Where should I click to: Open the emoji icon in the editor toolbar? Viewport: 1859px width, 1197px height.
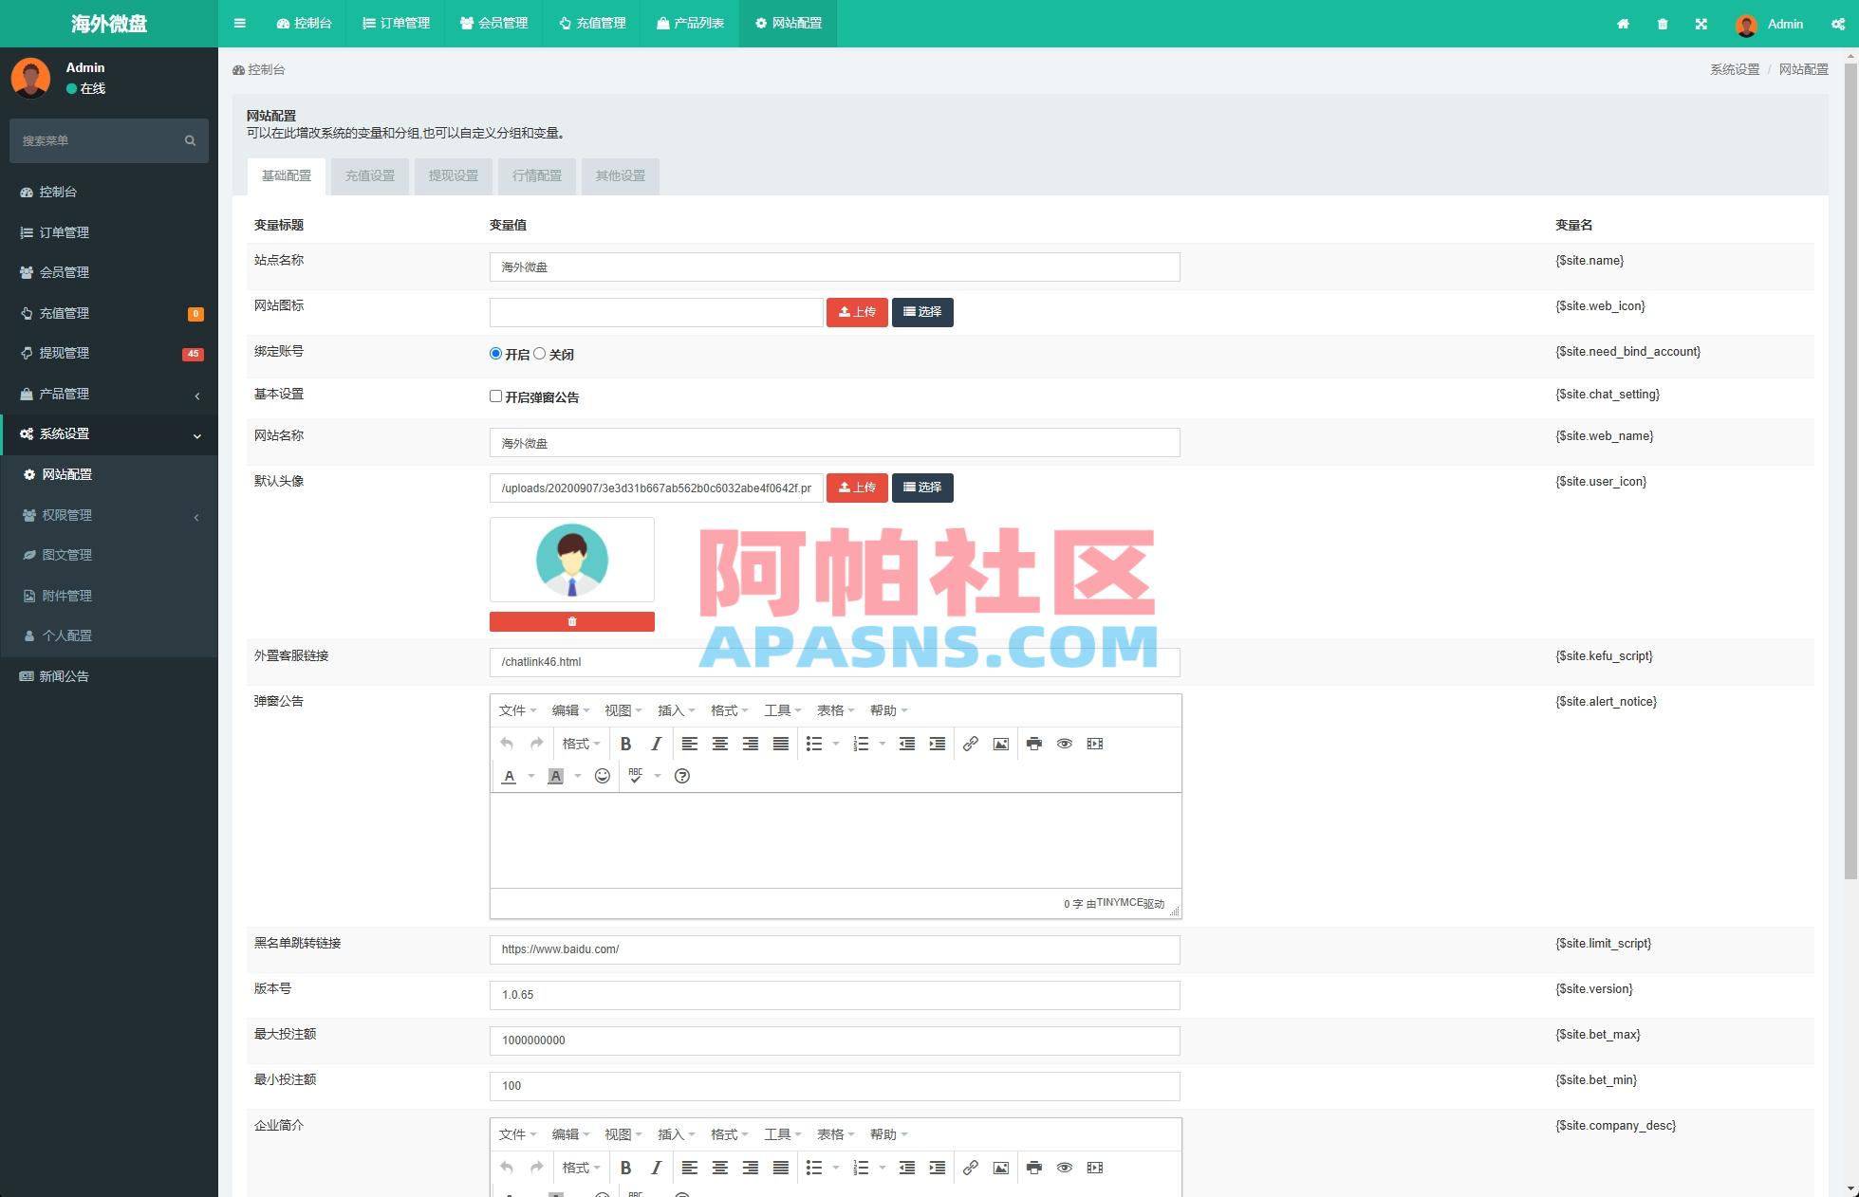[603, 776]
